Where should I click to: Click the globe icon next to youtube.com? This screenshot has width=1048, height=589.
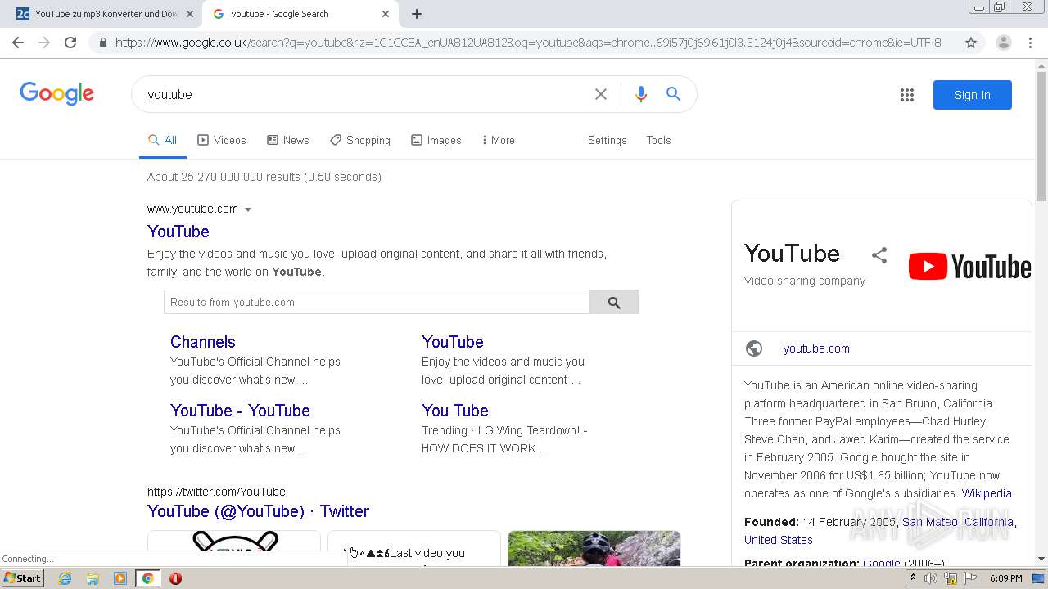click(754, 348)
